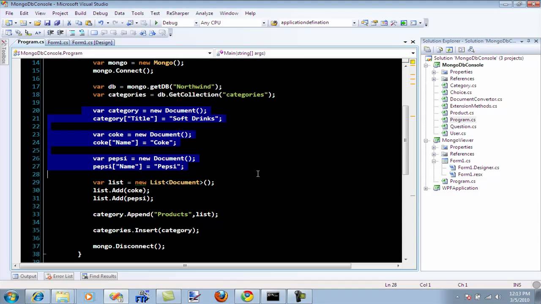
Task: Collapse the MongoViewer project node
Action: tap(426, 140)
